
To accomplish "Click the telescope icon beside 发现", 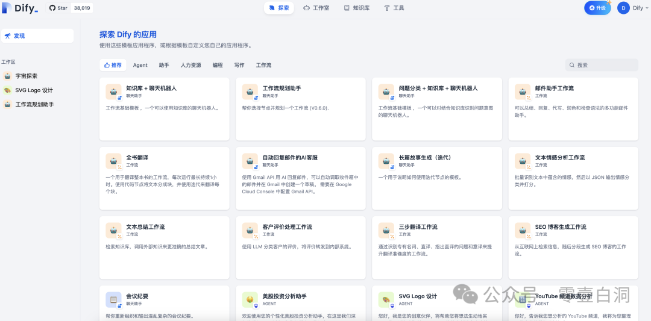I will (7, 36).
